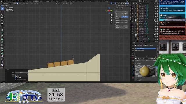Screen dimensions: 186x104
Task: Click the Z location value field
Action: pyautogui.click(x=121, y=15)
